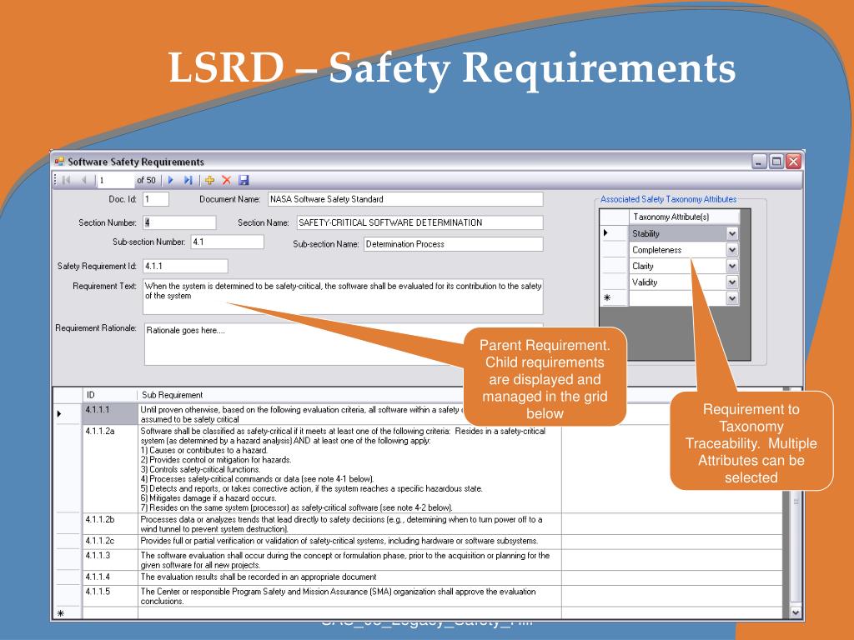Screen dimensions: 854x640
Task: Open the Validity attribute dropdown
Action: pos(732,282)
